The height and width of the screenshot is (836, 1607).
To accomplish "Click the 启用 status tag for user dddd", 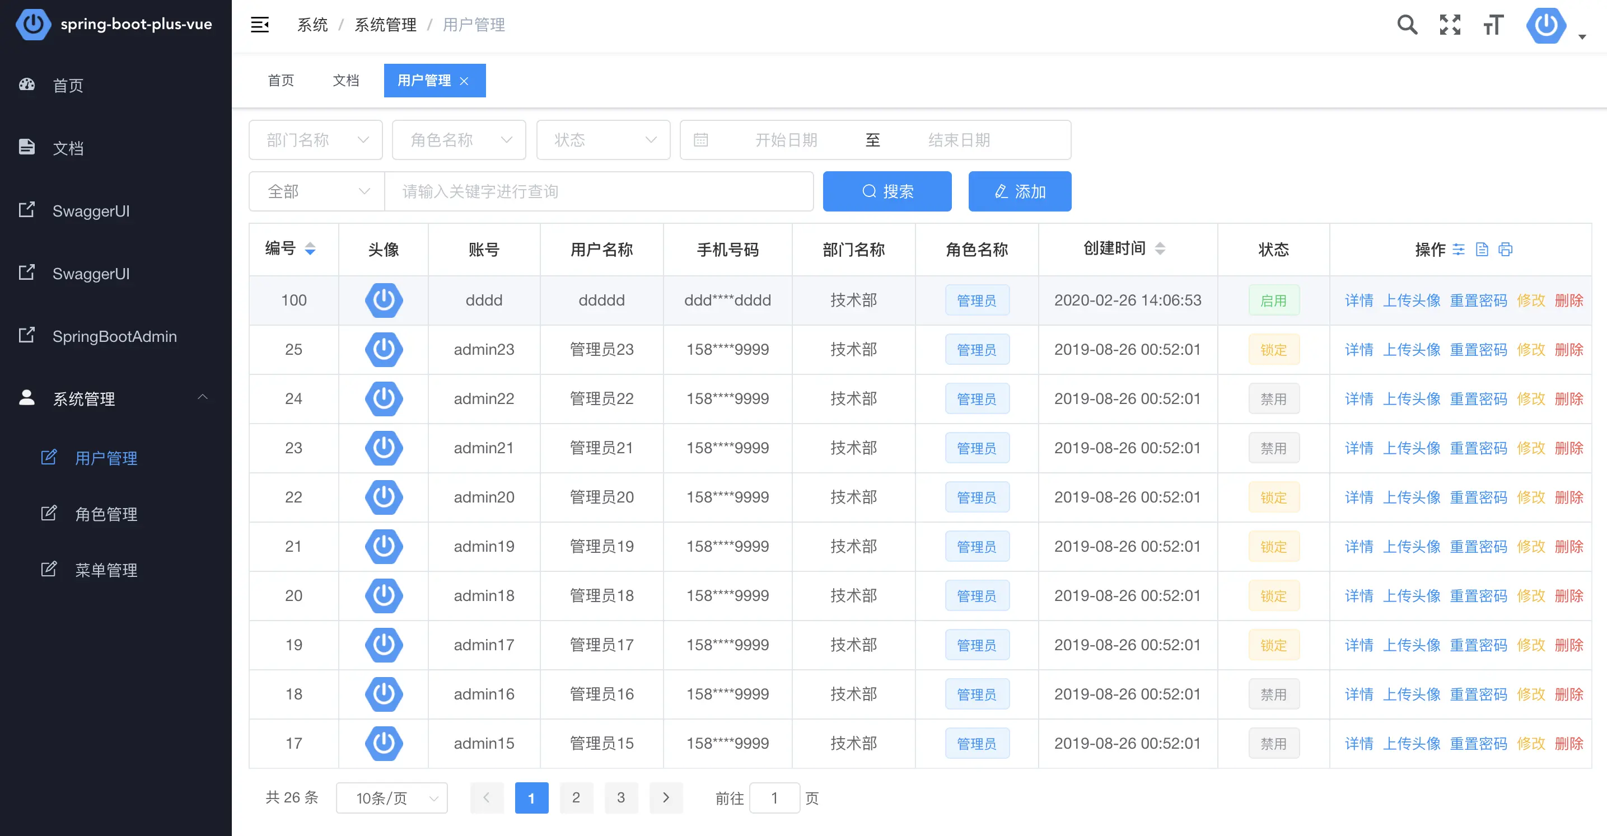I will pyautogui.click(x=1274, y=300).
